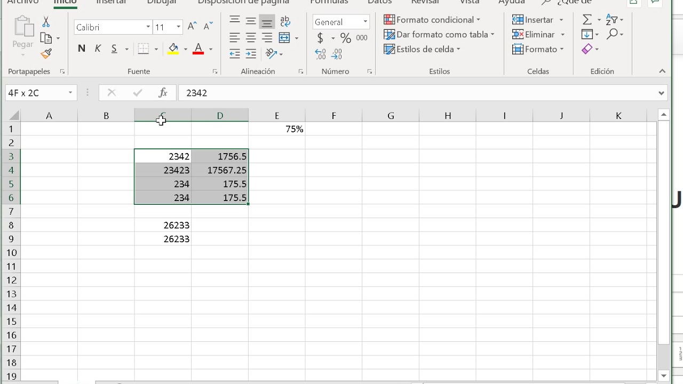The width and height of the screenshot is (683, 384).
Task: Click the decrease decimals icon
Action: click(x=337, y=54)
